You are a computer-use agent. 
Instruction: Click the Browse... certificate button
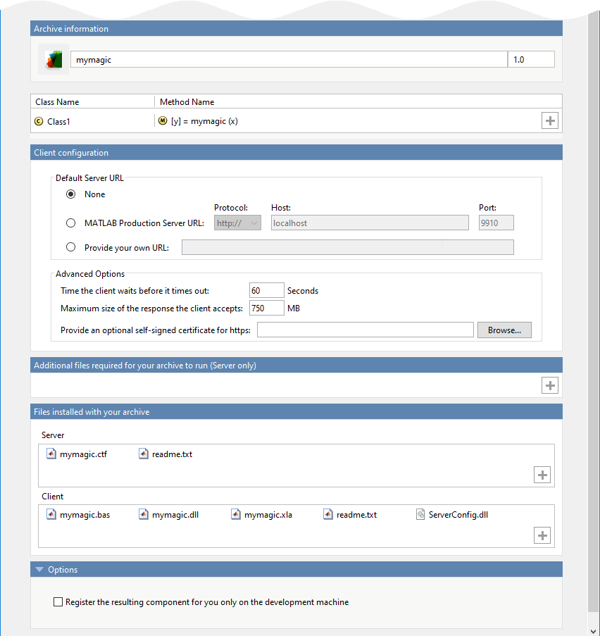tap(504, 330)
